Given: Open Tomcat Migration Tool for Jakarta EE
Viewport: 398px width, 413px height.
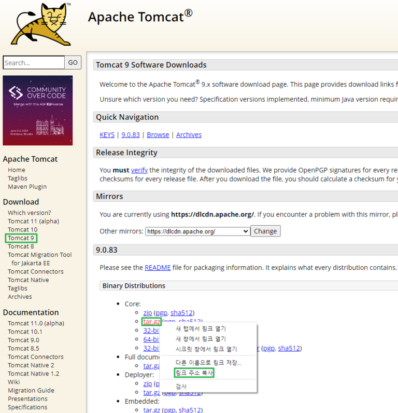Looking at the screenshot, I should click(x=40, y=259).
